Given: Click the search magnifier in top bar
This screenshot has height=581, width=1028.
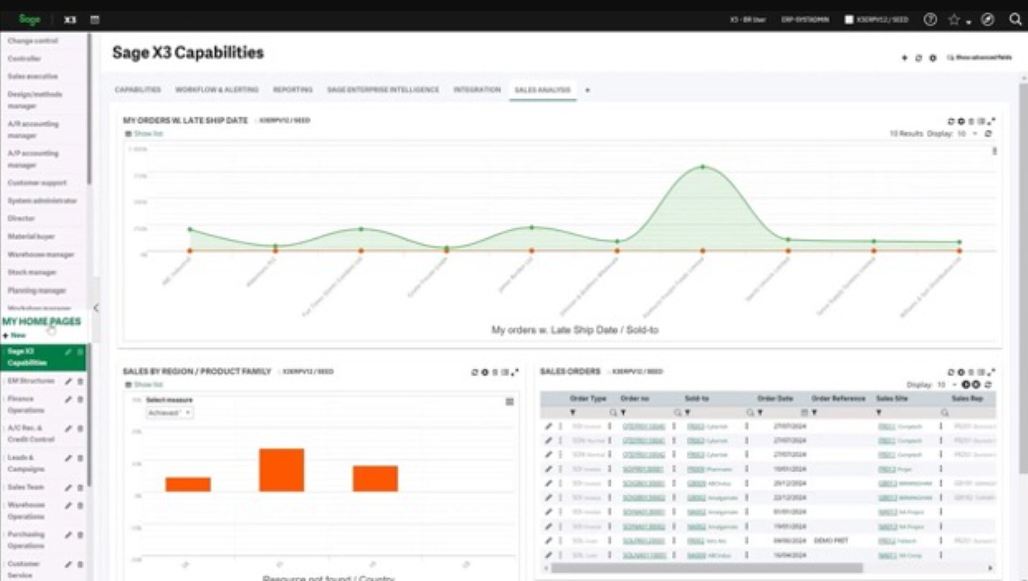Looking at the screenshot, I should click(1015, 20).
